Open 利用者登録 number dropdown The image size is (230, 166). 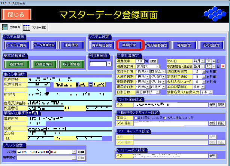click(109, 64)
